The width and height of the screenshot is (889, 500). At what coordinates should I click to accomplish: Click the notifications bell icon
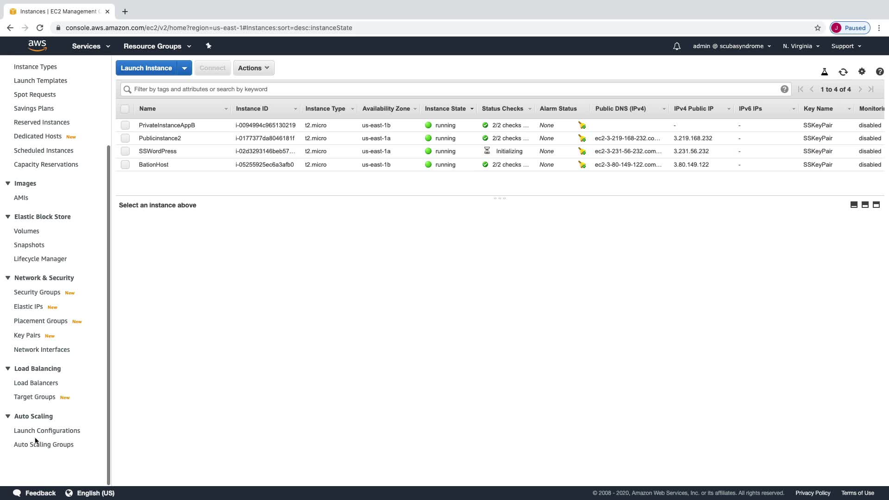(x=676, y=46)
